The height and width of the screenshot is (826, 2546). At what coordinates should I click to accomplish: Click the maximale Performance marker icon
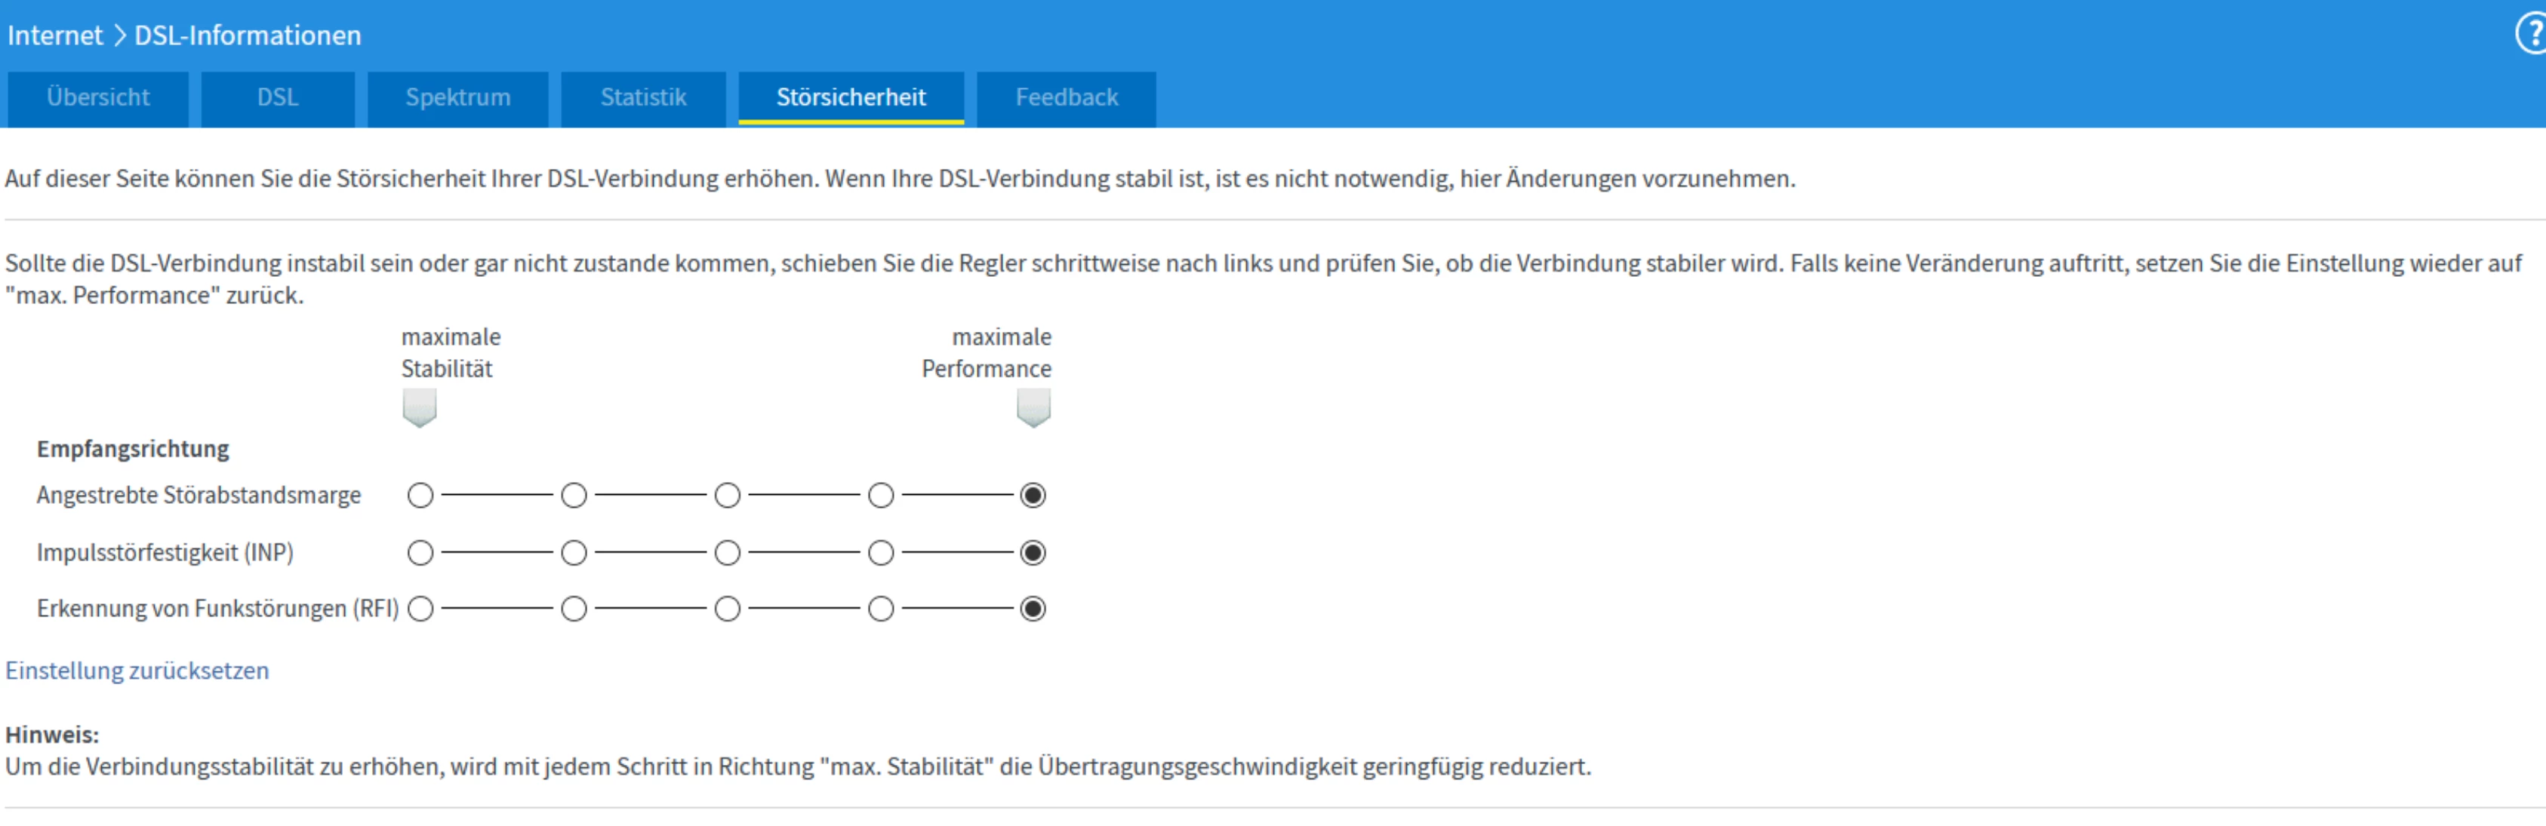(1033, 407)
